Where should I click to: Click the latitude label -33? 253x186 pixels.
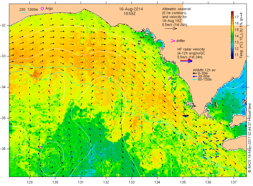pyautogui.click(x=3, y=56)
